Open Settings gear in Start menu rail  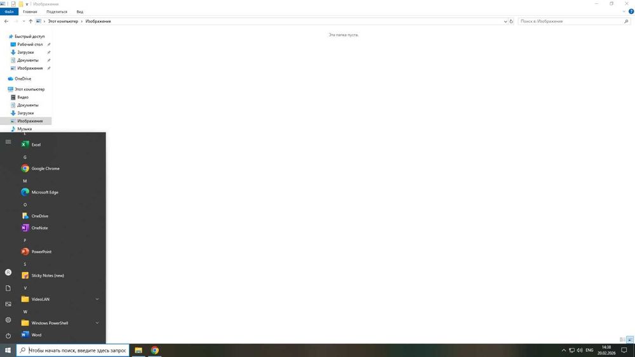[8, 320]
